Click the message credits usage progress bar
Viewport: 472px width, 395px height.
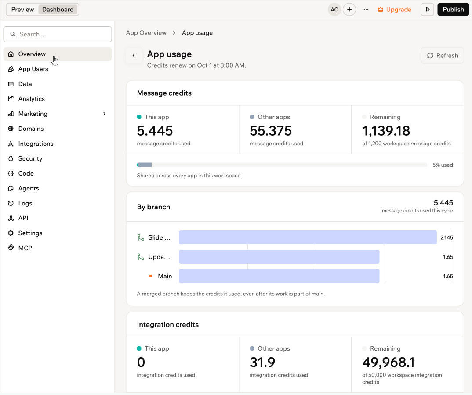pos(282,165)
